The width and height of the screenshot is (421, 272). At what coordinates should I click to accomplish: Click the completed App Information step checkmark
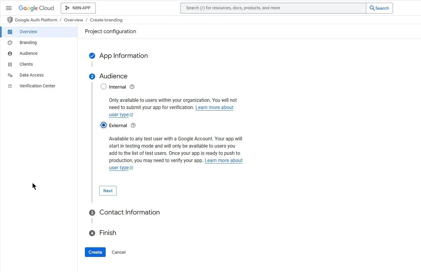pyautogui.click(x=92, y=56)
